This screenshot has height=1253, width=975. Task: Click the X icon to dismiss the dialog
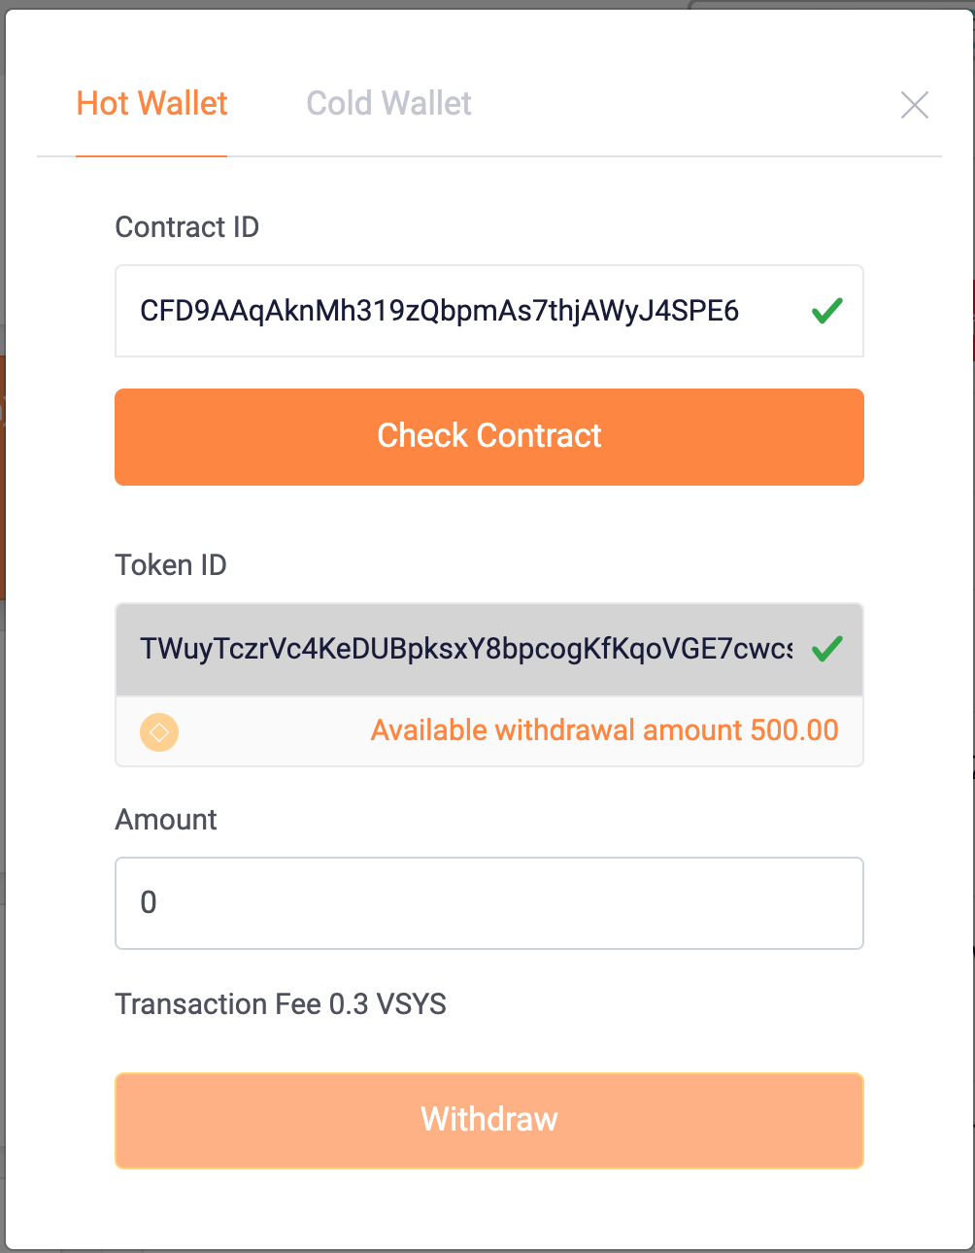click(914, 105)
